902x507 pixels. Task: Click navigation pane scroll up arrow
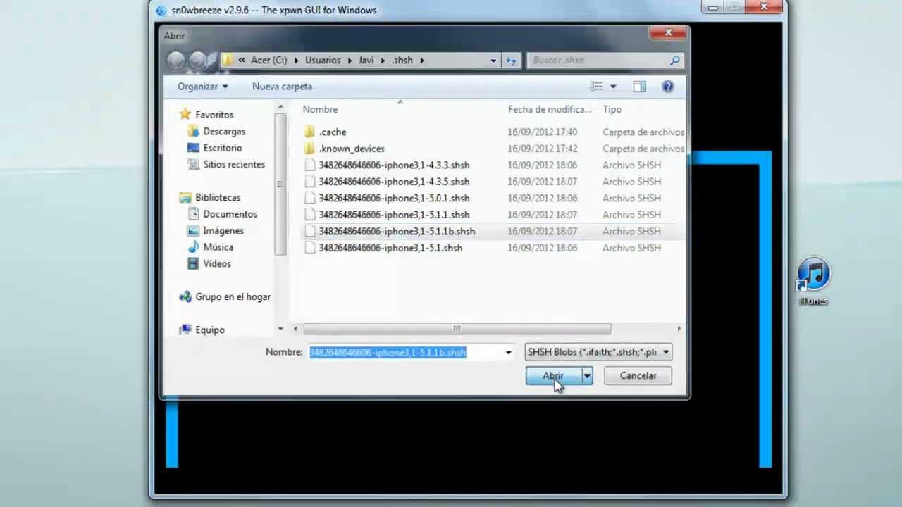coord(280,107)
